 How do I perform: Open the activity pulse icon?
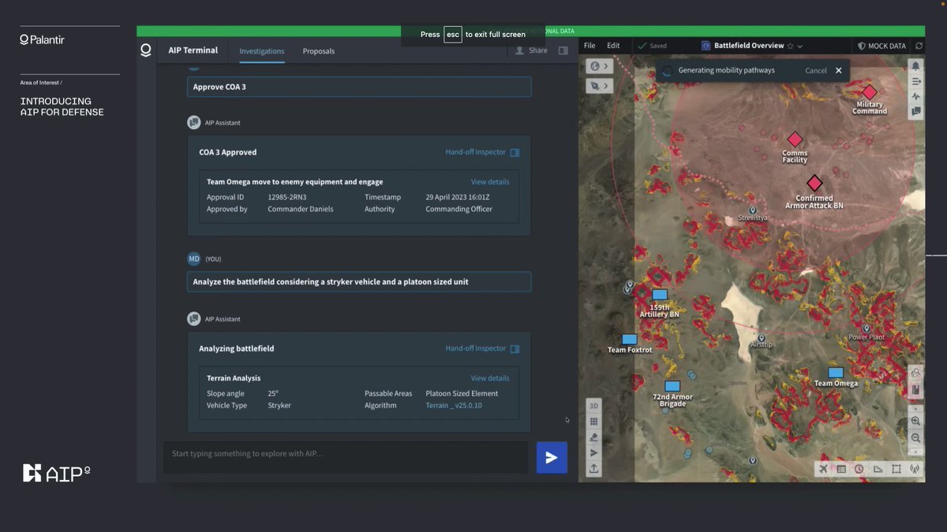click(x=915, y=96)
